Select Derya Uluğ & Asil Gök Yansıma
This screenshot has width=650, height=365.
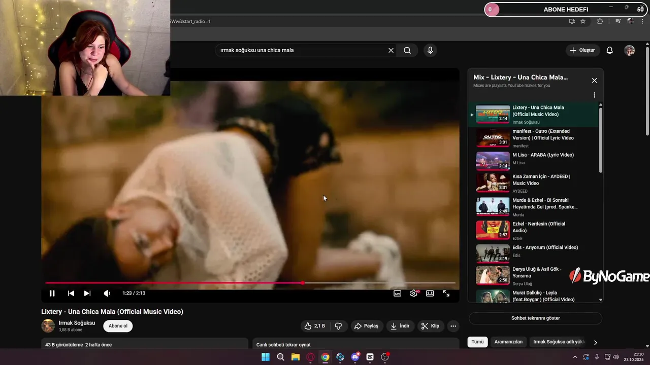coord(533,276)
